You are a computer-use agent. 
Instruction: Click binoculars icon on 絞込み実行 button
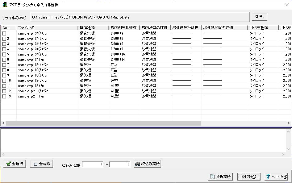(x=138, y=164)
